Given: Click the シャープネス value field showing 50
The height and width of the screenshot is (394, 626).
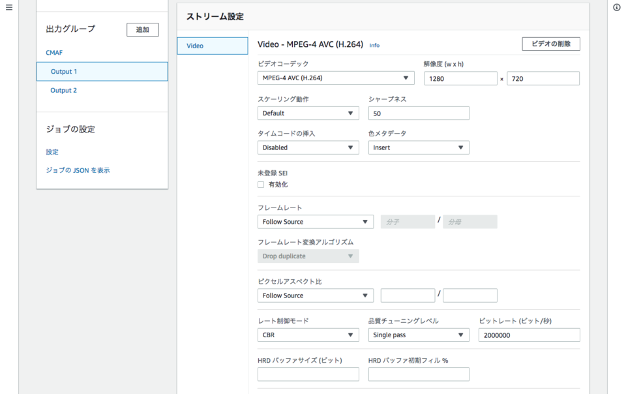Looking at the screenshot, I should pyautogui.click(x=418, y=113).
